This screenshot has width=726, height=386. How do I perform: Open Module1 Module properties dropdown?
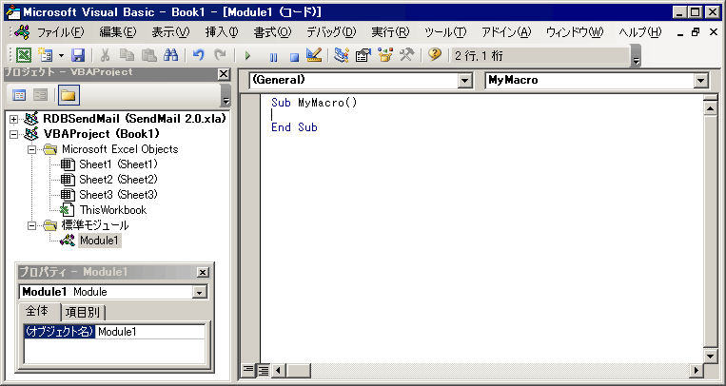click(x=200, y=292)
